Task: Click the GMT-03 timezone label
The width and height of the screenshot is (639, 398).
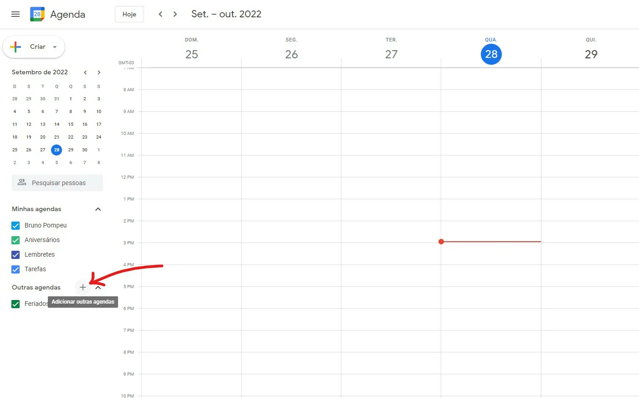Action: tap(126, 62)
